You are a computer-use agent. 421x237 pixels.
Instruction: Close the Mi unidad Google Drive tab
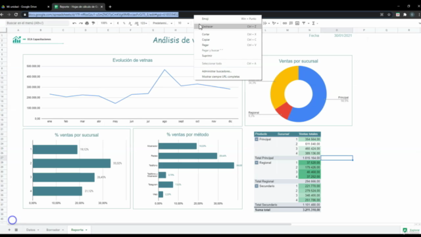48,7
